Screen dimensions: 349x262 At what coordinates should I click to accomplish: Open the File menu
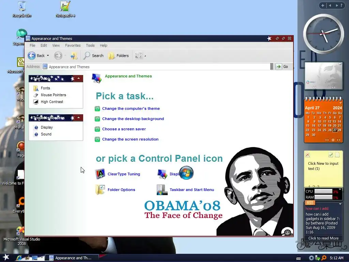pyautogui.click(x=32, y=45)
